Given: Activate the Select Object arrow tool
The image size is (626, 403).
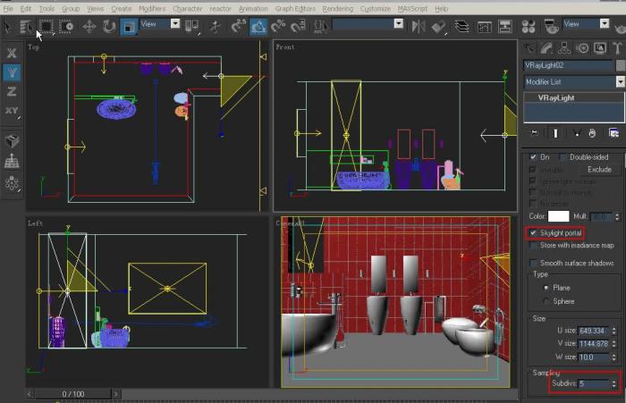Looking at the screenshot, I should click(7, 27).
